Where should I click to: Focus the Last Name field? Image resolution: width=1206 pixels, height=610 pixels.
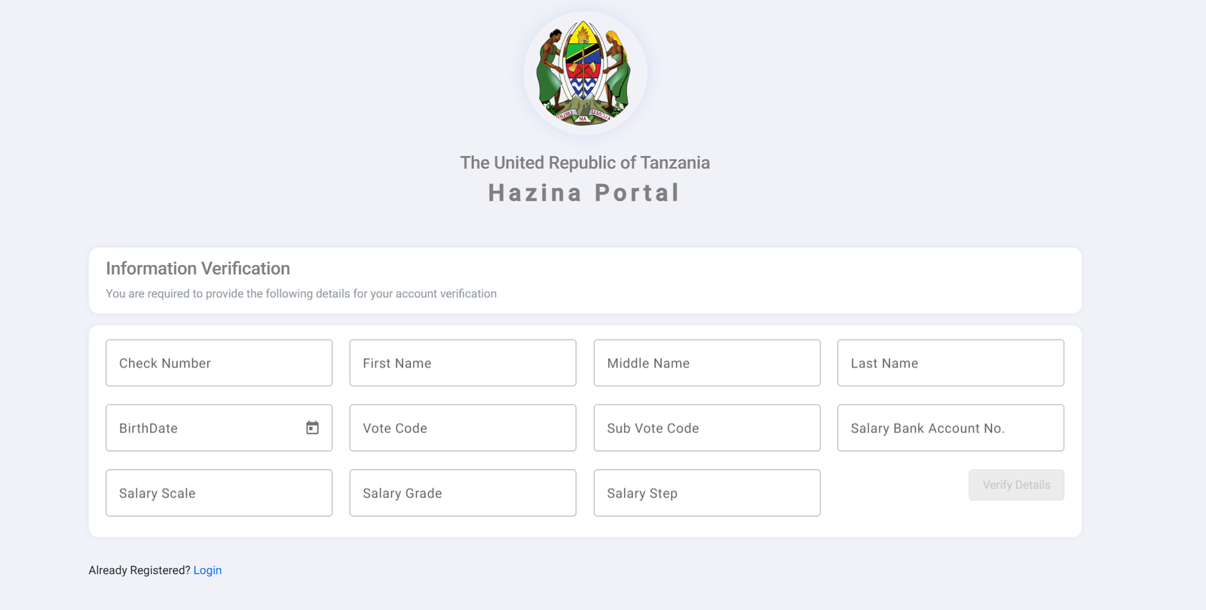950,363
